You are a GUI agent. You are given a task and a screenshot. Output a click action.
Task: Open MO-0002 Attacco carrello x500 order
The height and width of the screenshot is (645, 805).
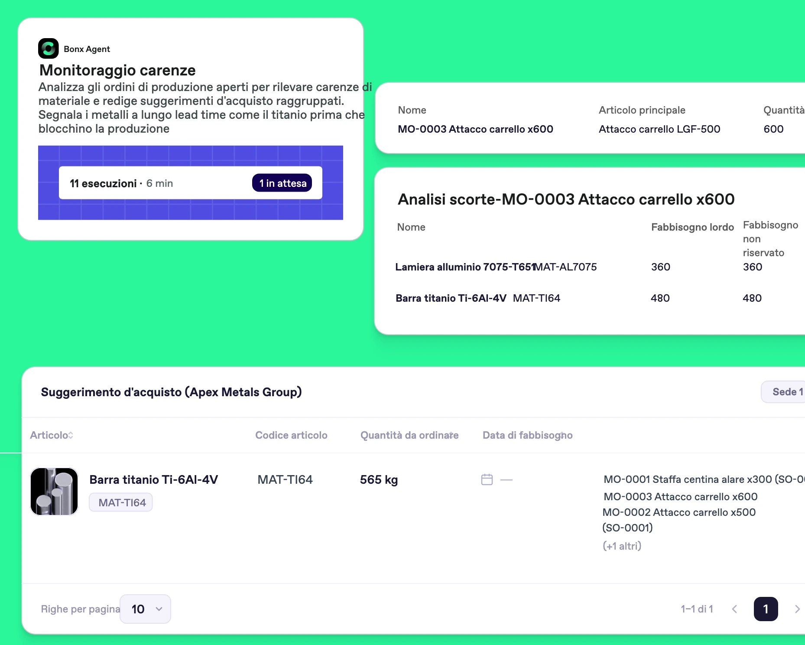tap(679, 520)
